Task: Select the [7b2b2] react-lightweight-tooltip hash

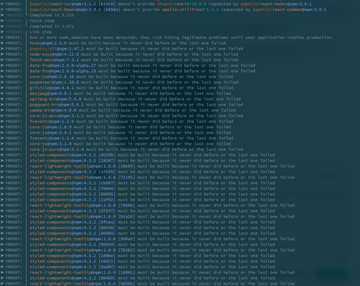Action: point(126,250)
